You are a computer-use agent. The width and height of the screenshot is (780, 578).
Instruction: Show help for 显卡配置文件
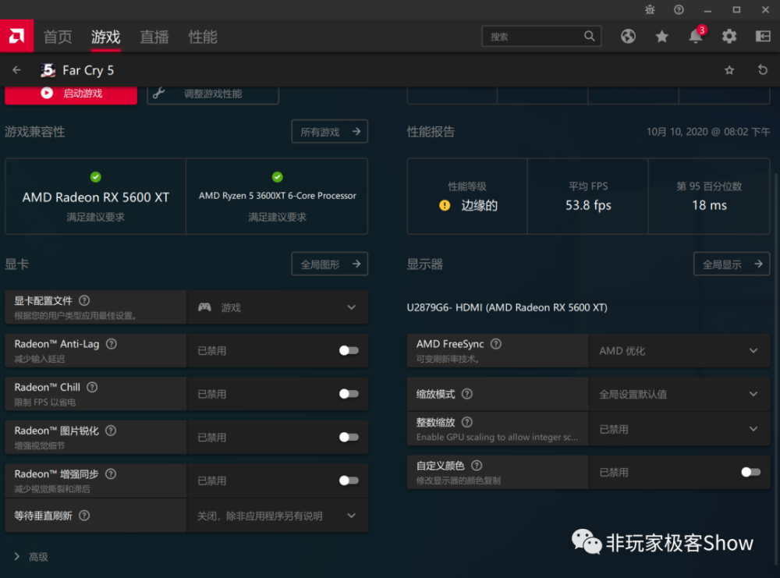84,300
